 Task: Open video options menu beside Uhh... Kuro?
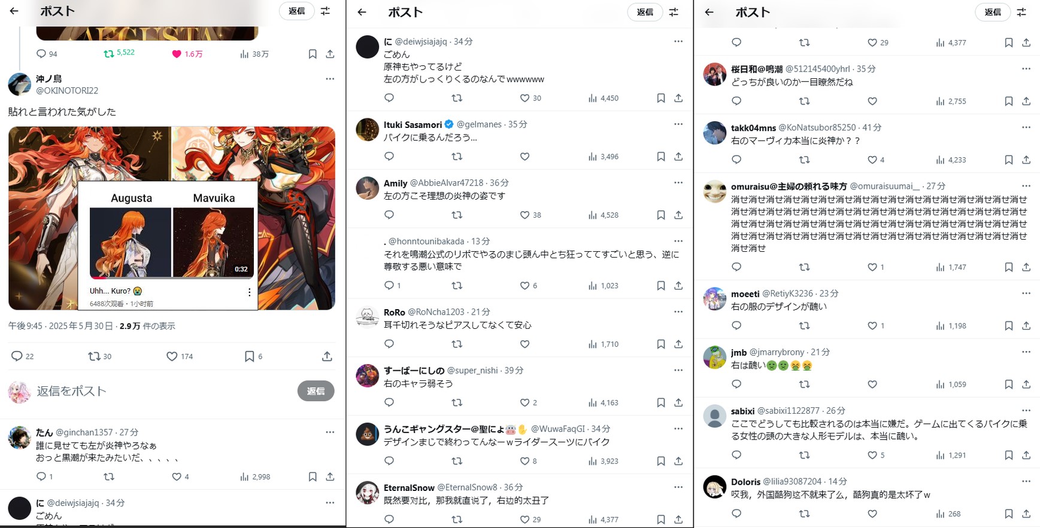pyautogui.click(x=250, y=292)
